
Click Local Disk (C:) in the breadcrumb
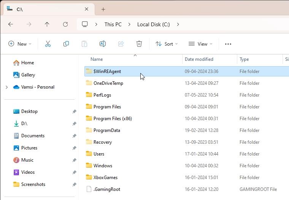(x=154, y=24)
